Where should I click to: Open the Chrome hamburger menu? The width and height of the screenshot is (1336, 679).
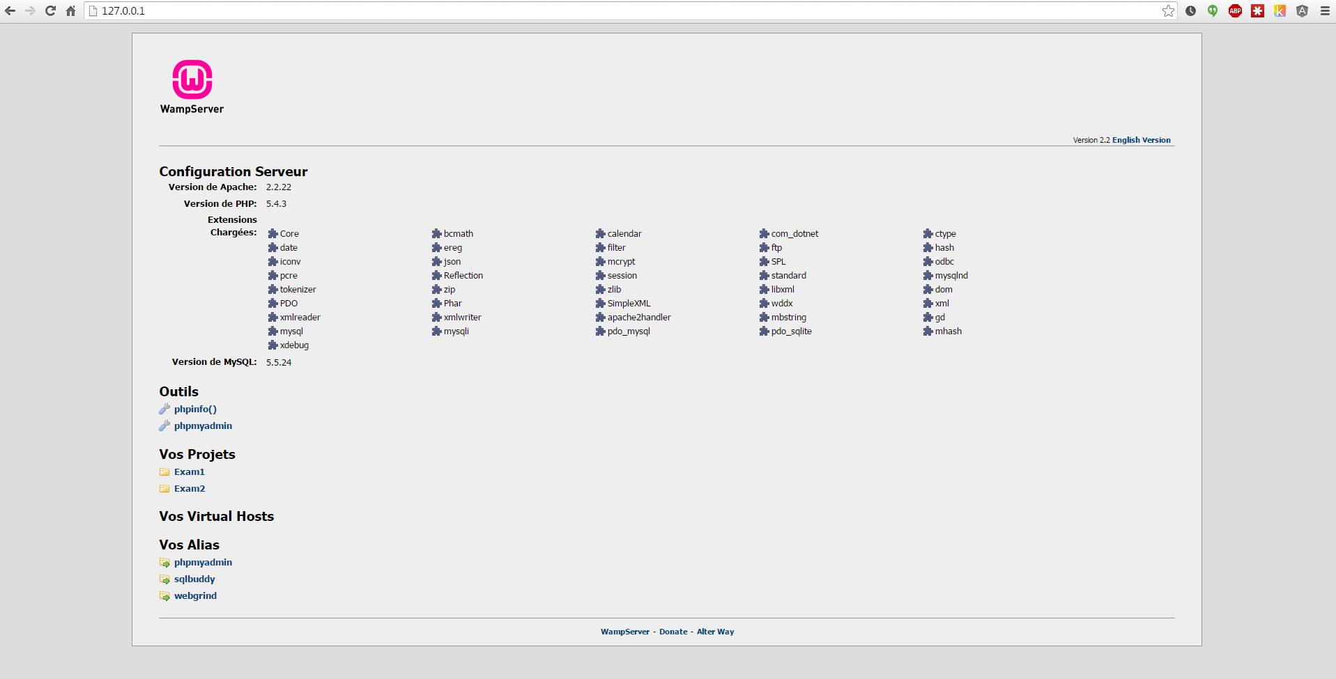point(1325,11)
